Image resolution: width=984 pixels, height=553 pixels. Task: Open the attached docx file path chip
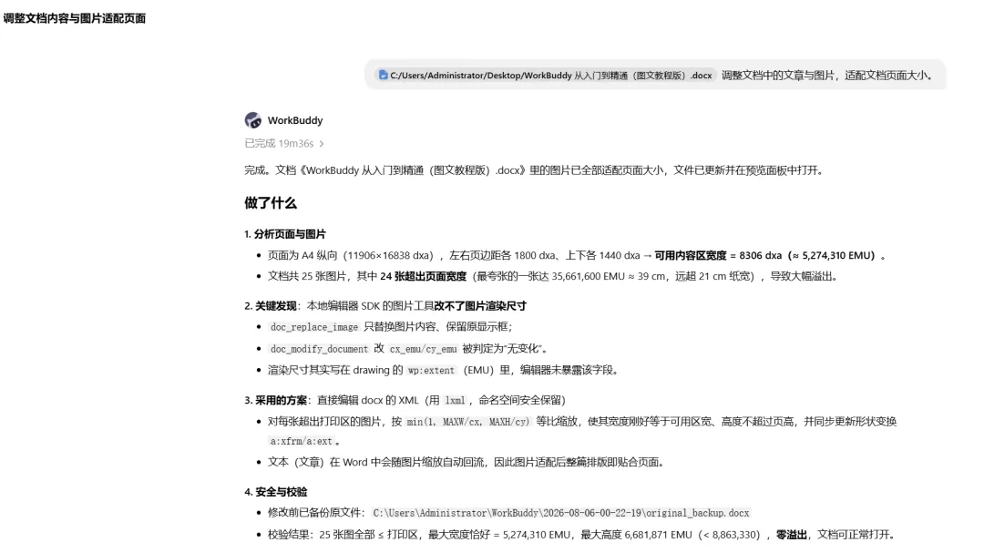(x=546, y=76)
